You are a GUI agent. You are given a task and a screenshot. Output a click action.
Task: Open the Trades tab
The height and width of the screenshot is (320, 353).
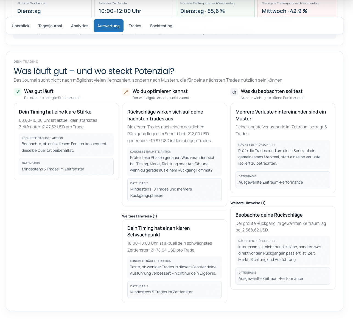pyautogui.click(x=135, y=26)
